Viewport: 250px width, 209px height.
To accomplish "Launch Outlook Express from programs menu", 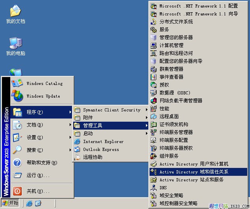I will coord(111,149).
